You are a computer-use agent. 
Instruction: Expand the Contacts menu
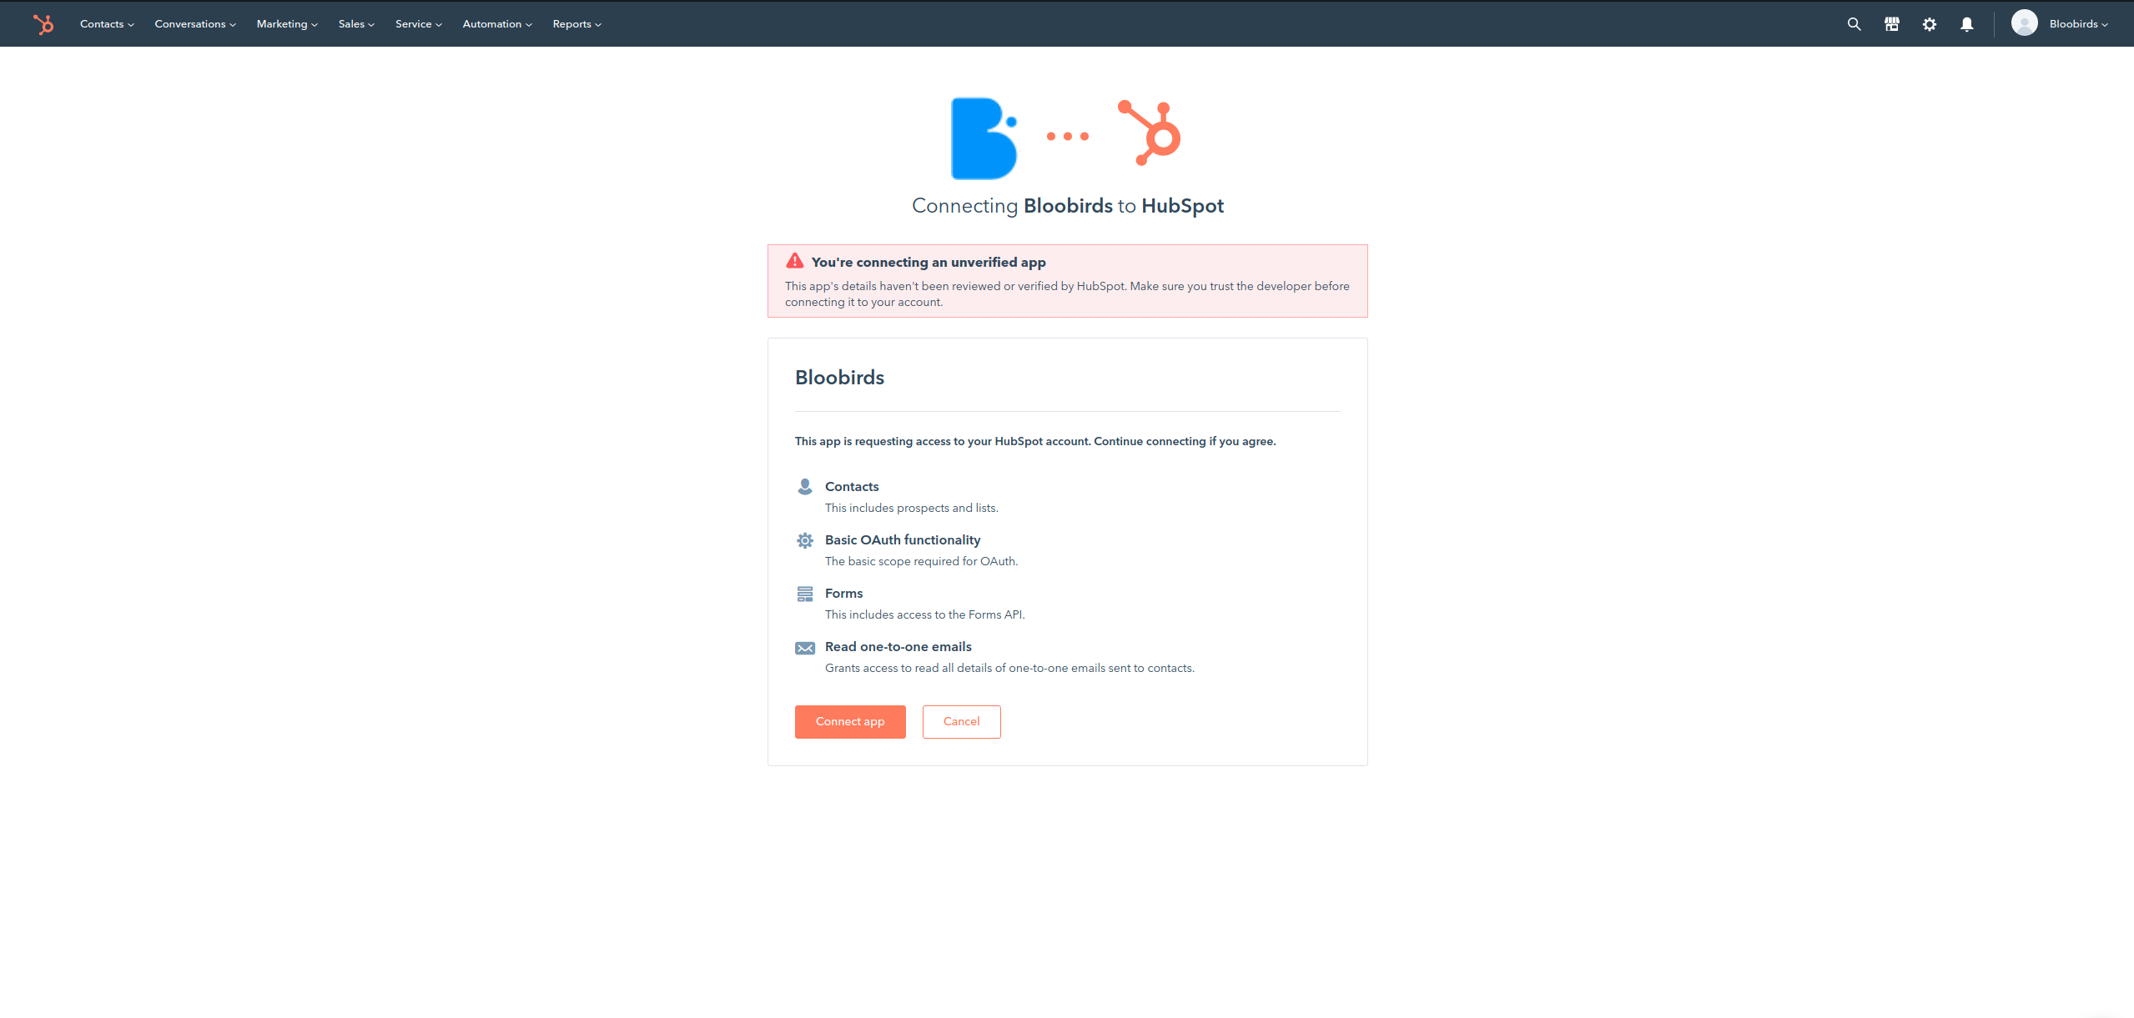pyautogui.click(x=107, y=24)
